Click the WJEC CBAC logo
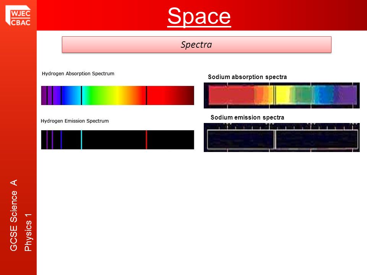Image resolution: width=367 pixels, height=275 pixels. 18,15
